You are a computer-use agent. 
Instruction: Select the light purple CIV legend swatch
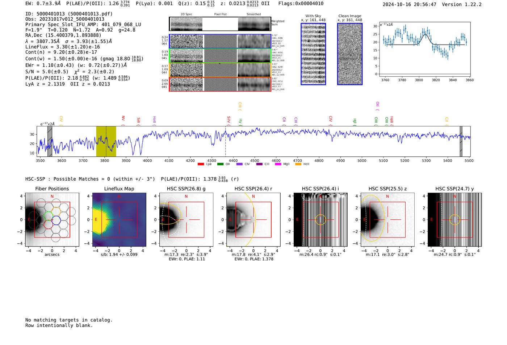(x=239, y=164)
